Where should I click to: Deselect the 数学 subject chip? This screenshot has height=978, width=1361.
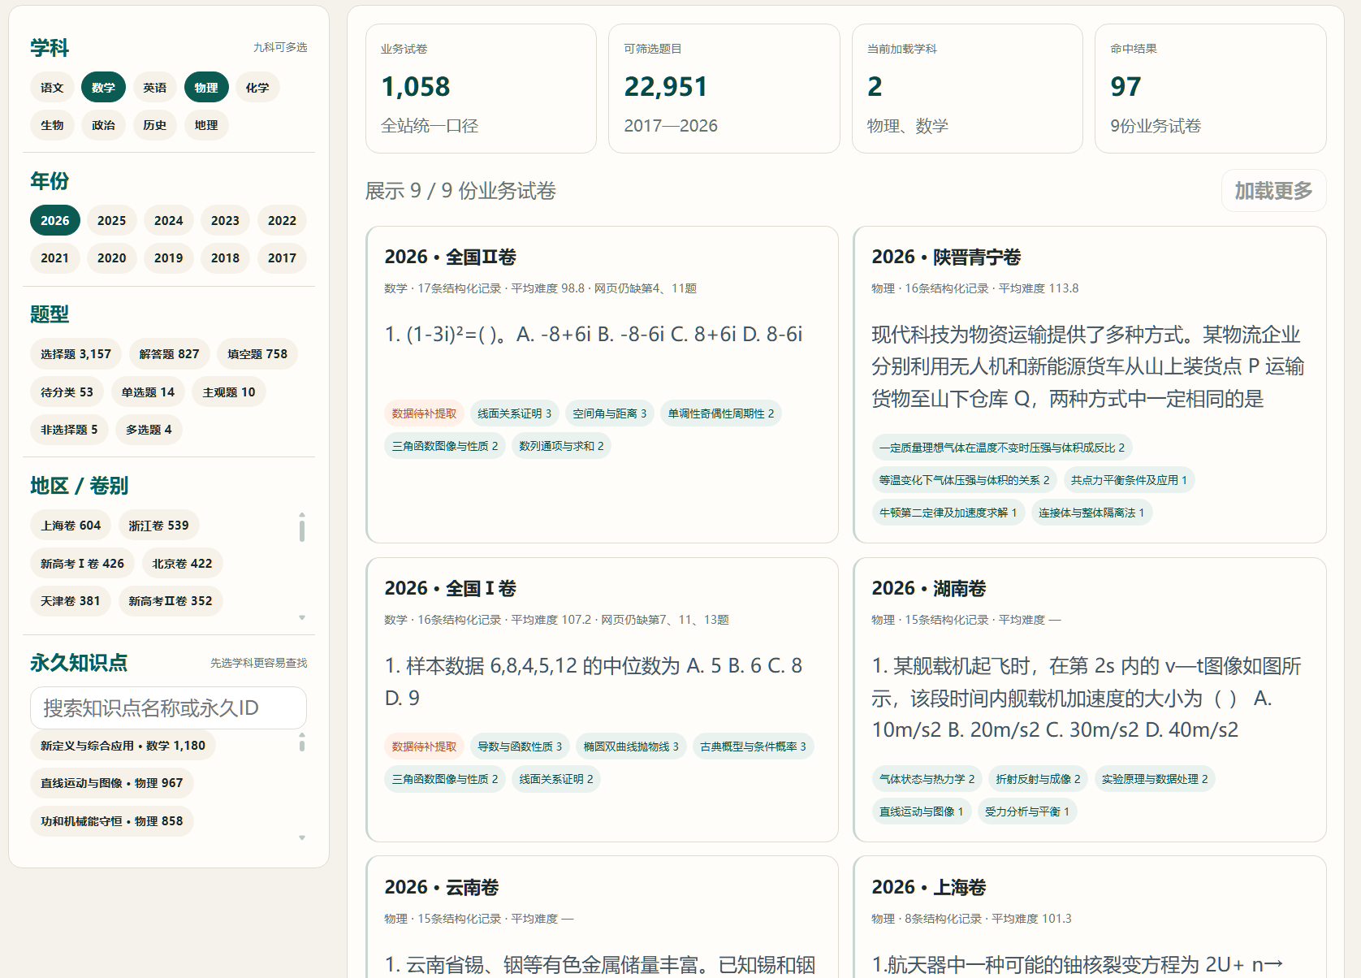coord(103,88)
